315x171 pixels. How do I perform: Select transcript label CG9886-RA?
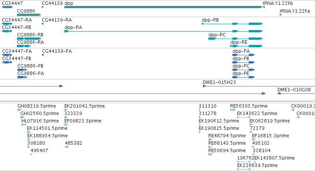pyautogui.click(x=30, y=42)
